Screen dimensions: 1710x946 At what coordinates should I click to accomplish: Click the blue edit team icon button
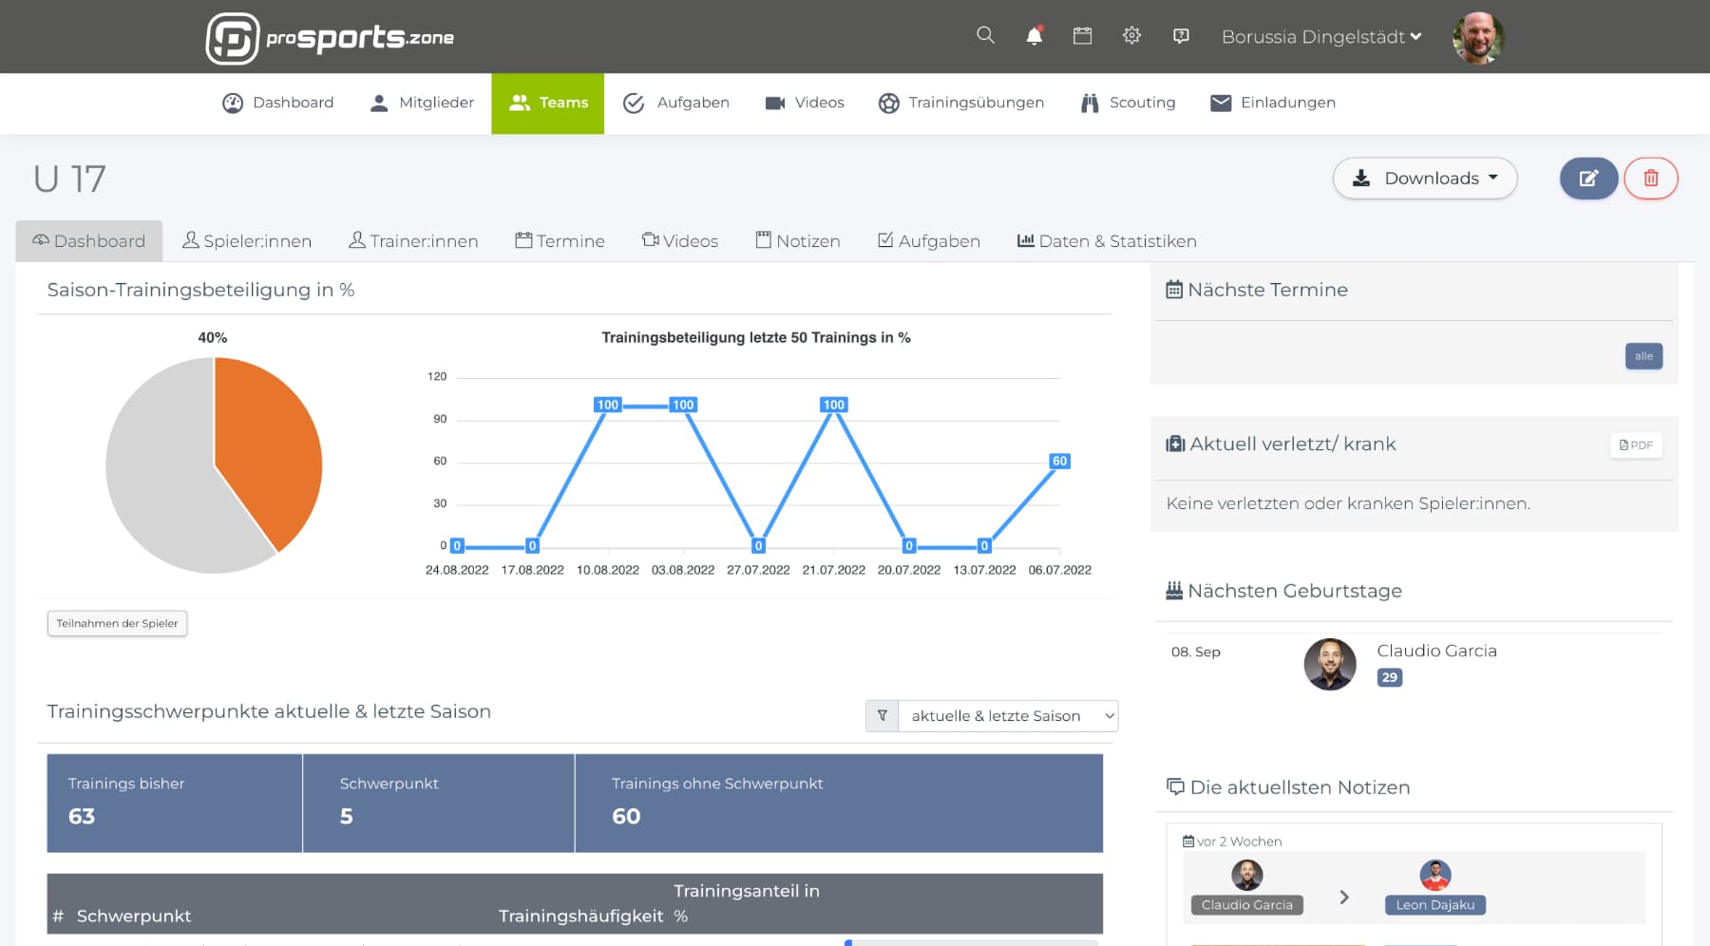tap(1588, 179)
